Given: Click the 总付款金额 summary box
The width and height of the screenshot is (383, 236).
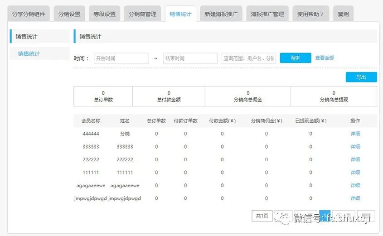Looking at the screenshot, I should [x=169, y=96].
